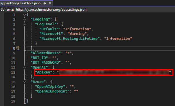The width and height of the screenshot is (175, 106).
Task: Click the "Azure" key
Action: (x=38, y=82)
